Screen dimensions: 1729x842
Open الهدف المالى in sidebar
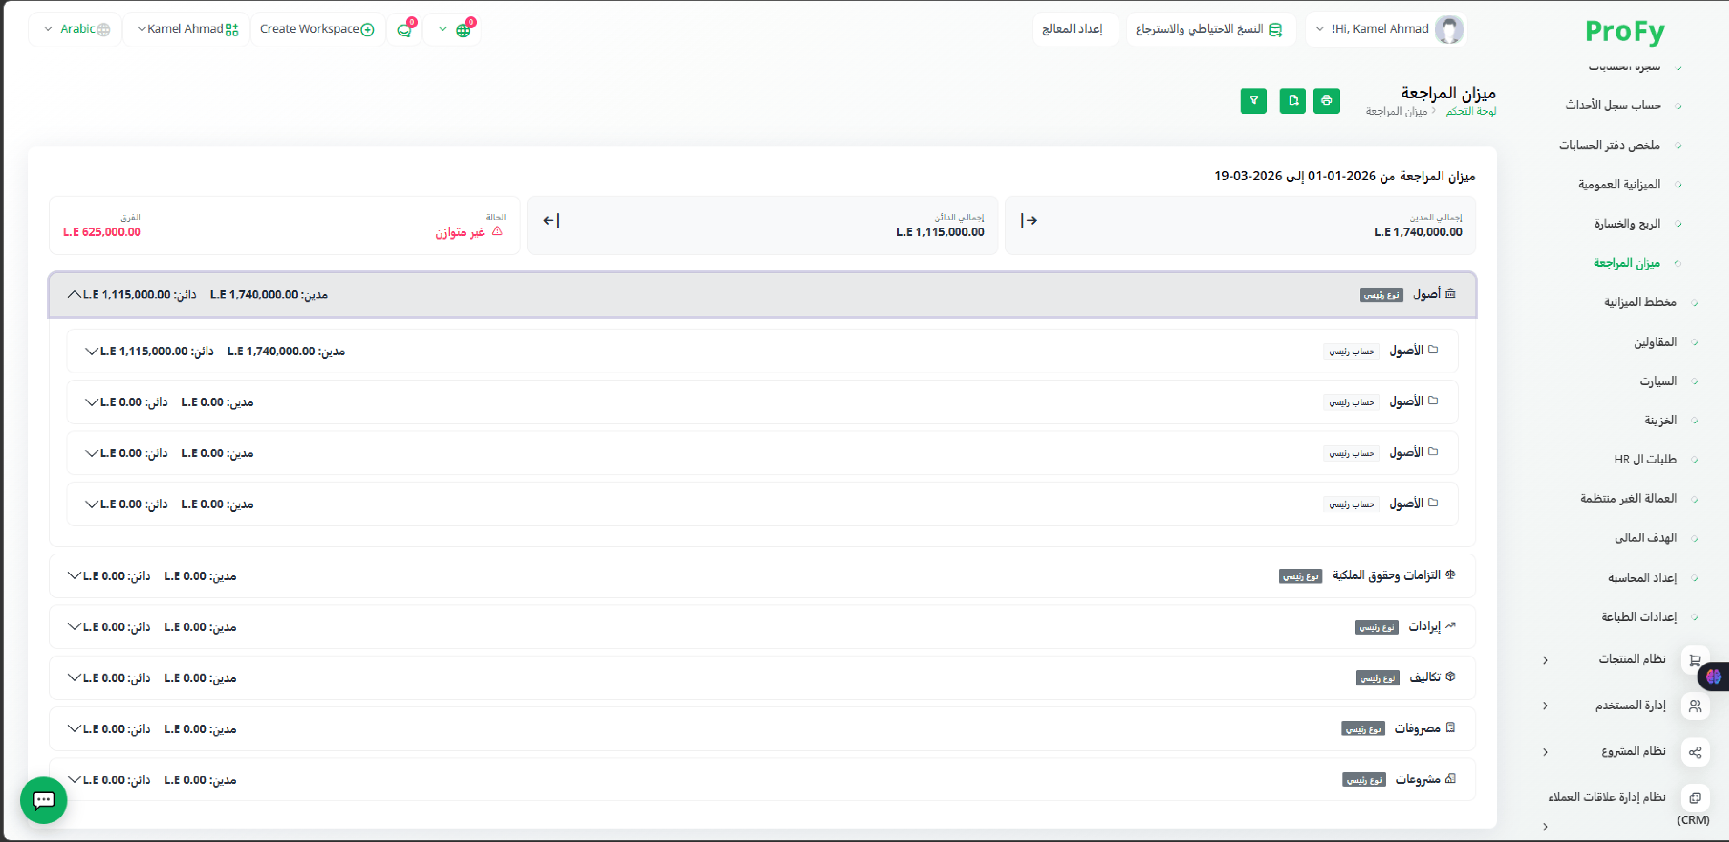point(1646,538)
